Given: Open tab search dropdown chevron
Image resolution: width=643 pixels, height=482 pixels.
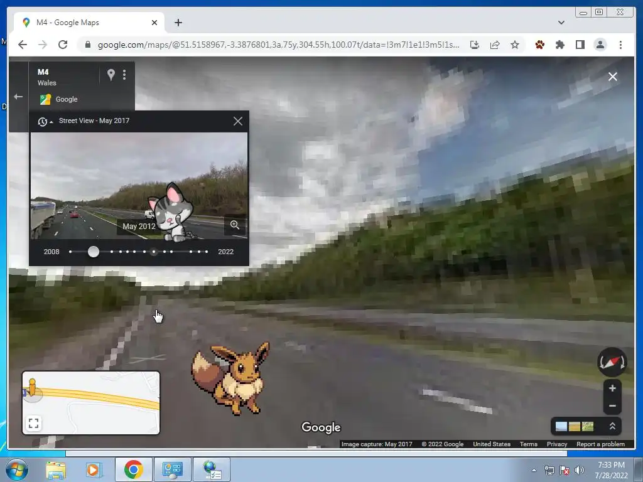Looking at the screenshot, I should pos(561,23).
